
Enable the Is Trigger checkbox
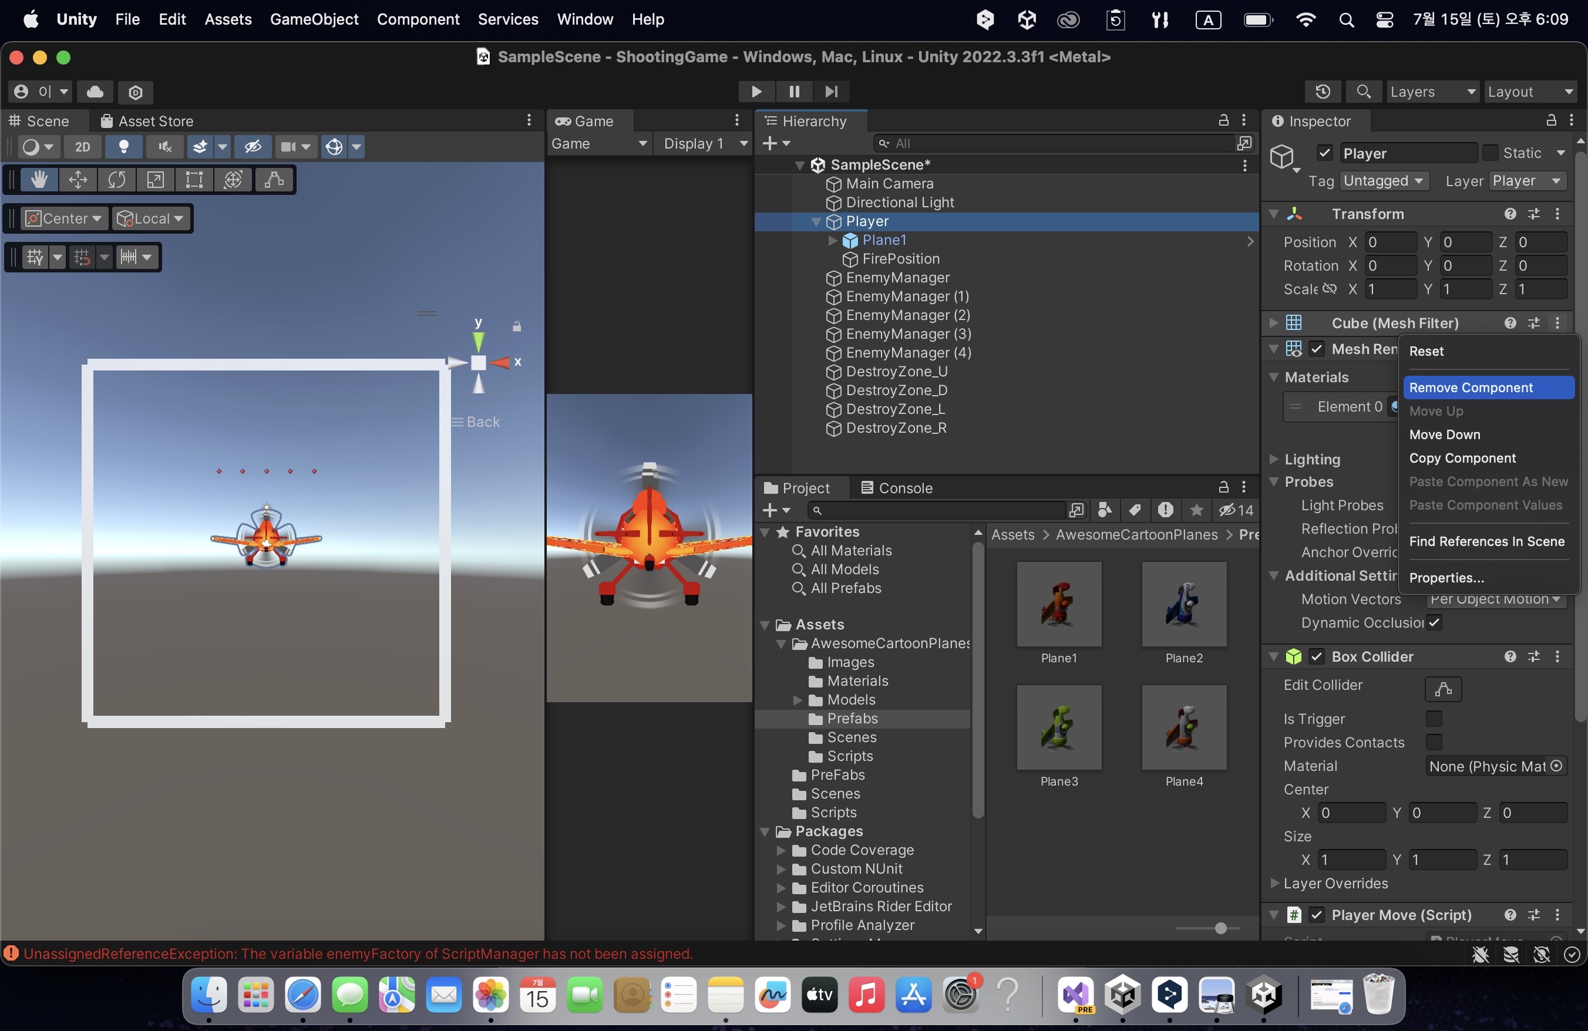1433,719
